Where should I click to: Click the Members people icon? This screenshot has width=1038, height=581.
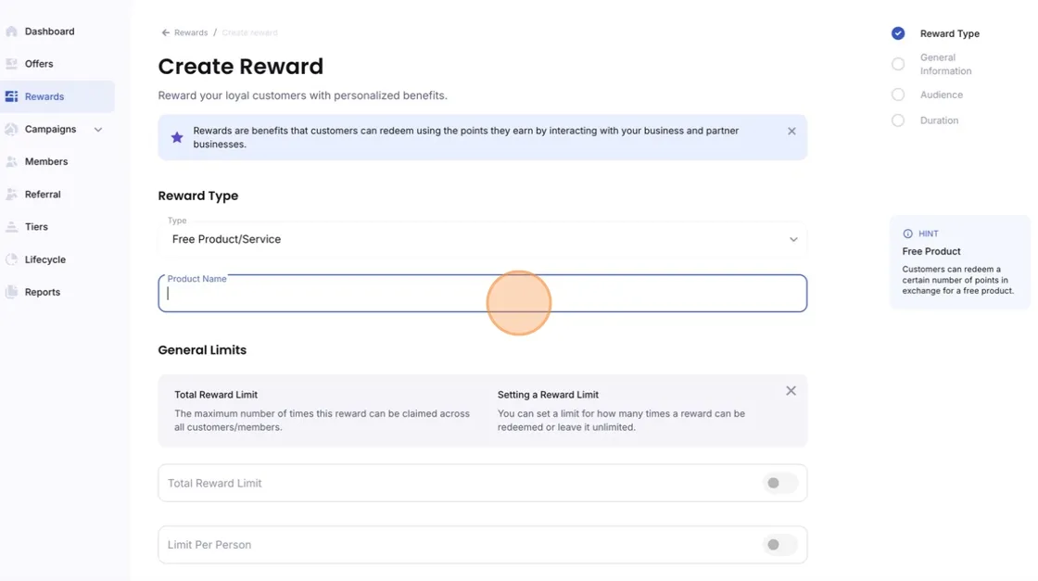pyautogui.click(x=11, y=161)
